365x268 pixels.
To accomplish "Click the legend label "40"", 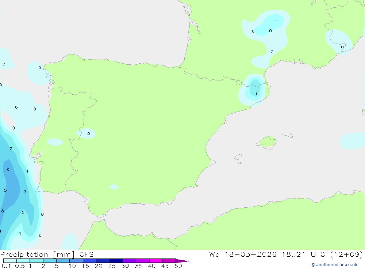I will (151, 266).
